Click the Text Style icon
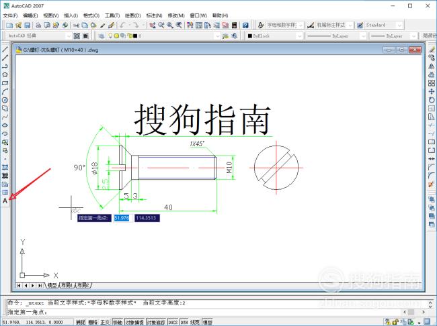 tap(261, 25)
